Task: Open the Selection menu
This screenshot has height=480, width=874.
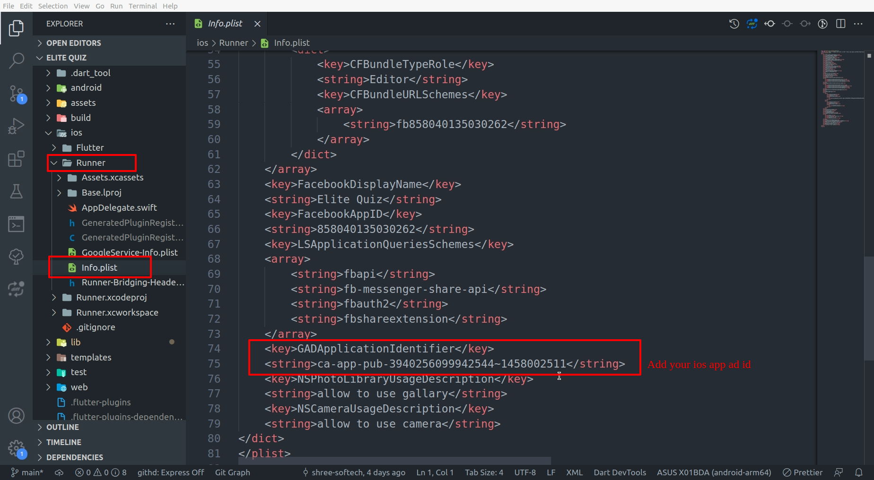Action: [52, 6]
